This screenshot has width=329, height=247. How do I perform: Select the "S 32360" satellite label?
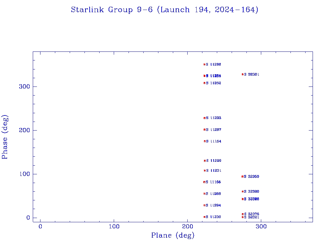[x=251, y=177]
